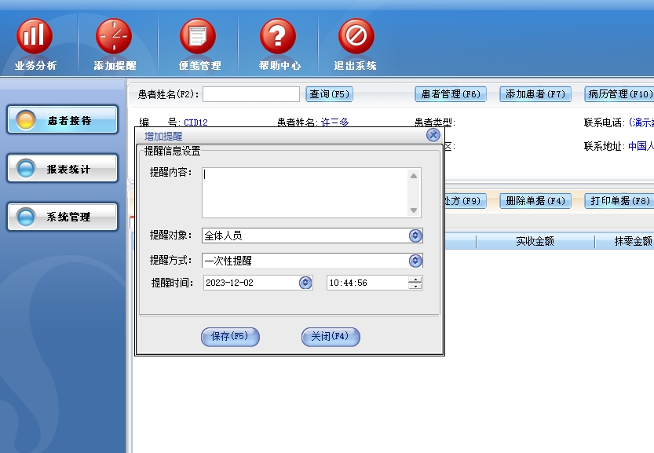Viewport: 654px width, 453px height.
Task: Click the 查询(F5) search button
Action: (x=329, y=94)
